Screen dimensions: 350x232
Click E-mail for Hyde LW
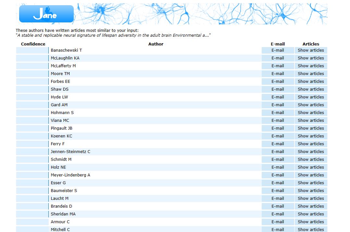(278, 97)
